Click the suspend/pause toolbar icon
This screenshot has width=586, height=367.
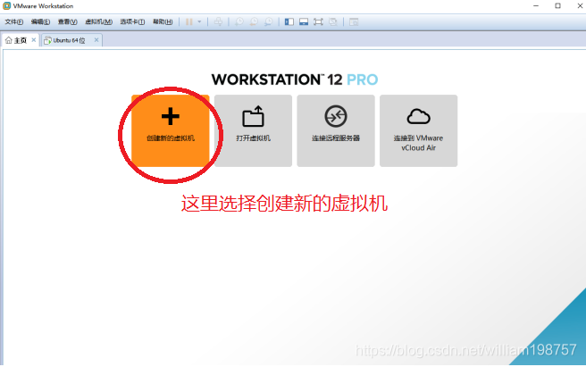(189, 22)
